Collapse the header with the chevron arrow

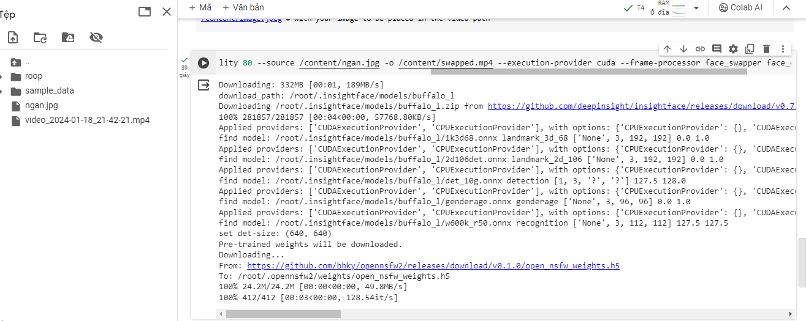click(x=785, y=8)
